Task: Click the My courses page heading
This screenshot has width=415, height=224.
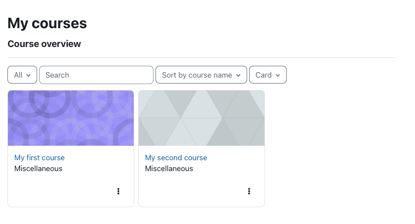Action: [x=47, y=24]
